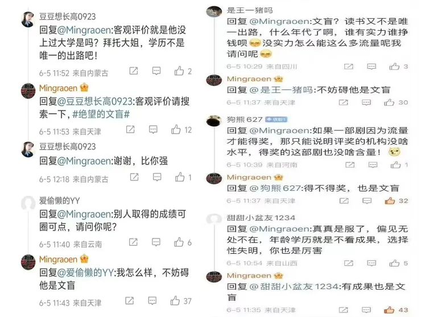
Task: Like 是王一猪吗's comment with 3 likes
Action: tap(394, 67)
